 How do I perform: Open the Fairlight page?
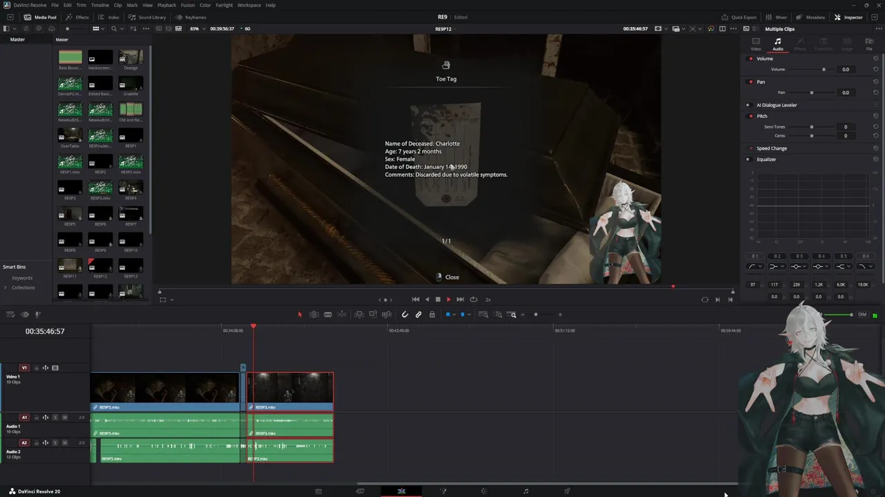(526, 491)
